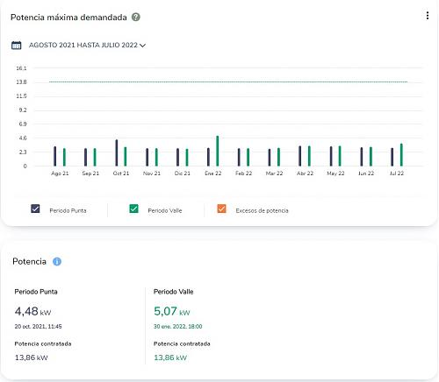Image resolution: width=439 pixels, height=382 pixels.
Task: Click the 5,07 kW Periodo Valle value
Action: coord(172,311)
